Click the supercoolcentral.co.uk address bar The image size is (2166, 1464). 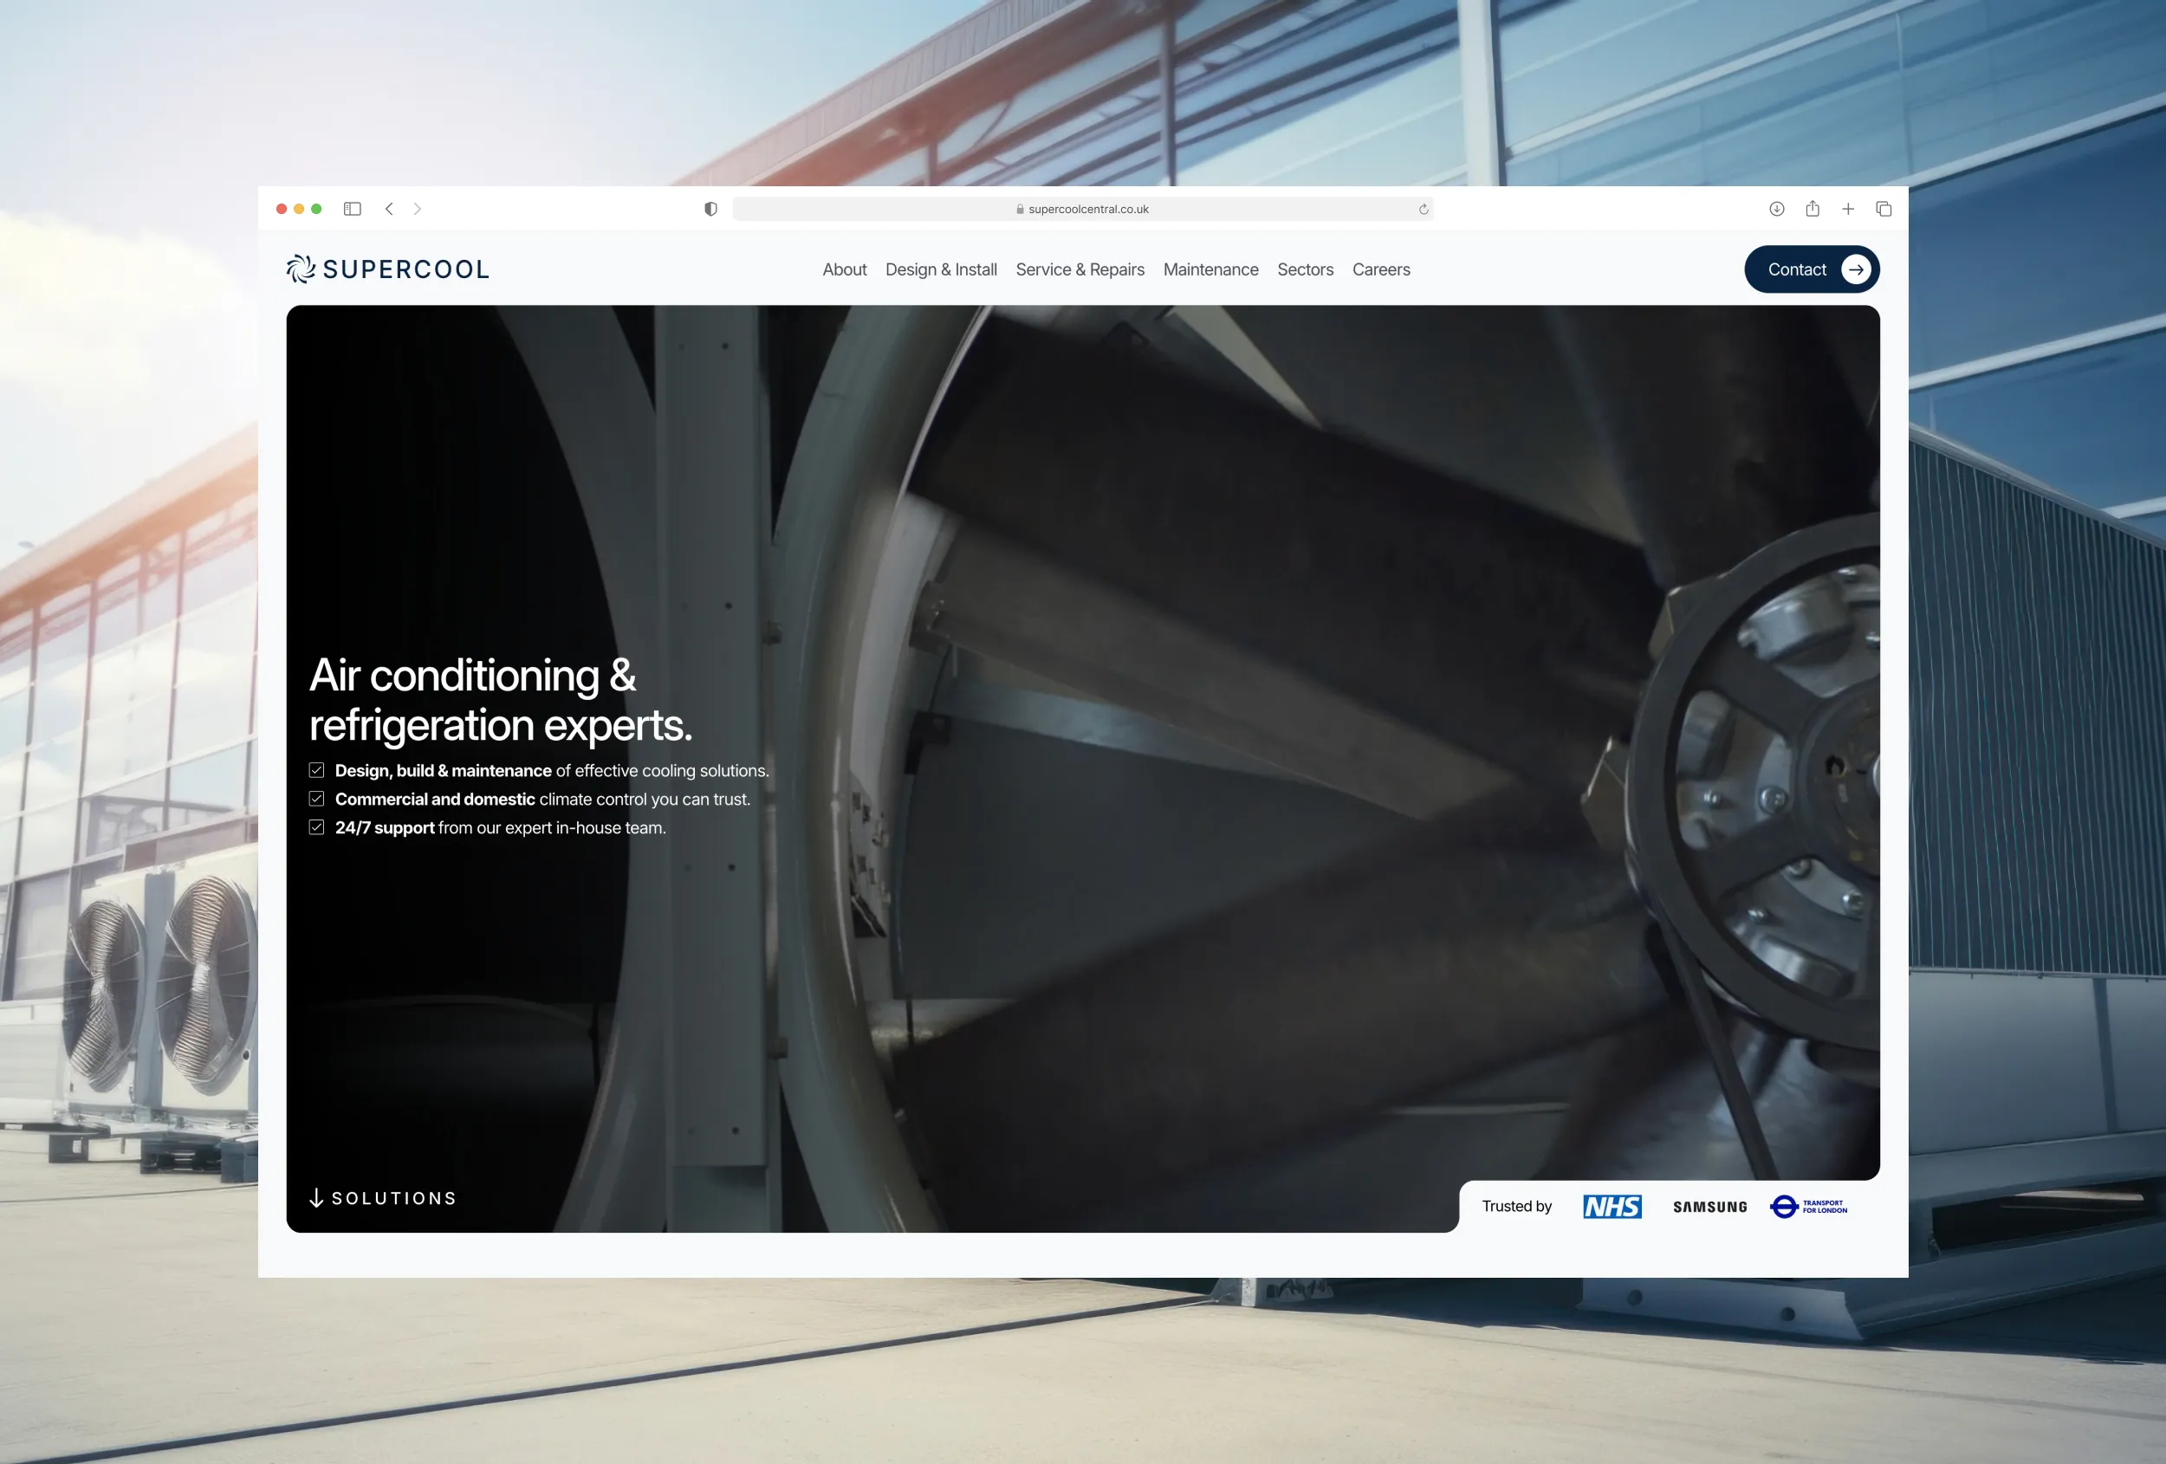click(1081, 210)
